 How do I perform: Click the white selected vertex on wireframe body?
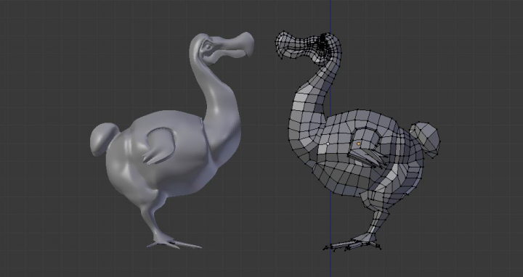pos(328,144)
